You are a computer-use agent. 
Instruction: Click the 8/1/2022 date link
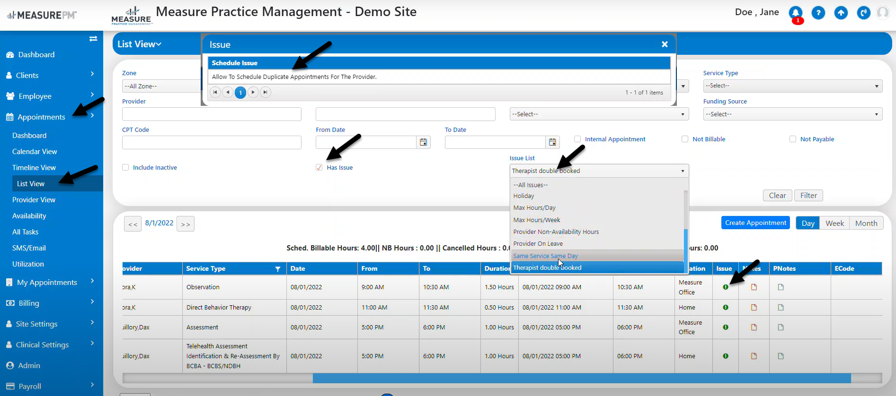pos(159,223)
